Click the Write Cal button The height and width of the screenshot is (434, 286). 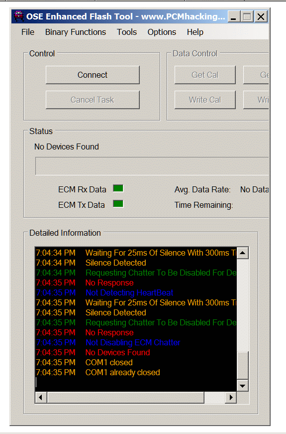tap(205, 100)
